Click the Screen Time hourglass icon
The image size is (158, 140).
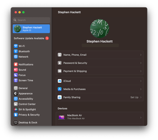[16, 80]
